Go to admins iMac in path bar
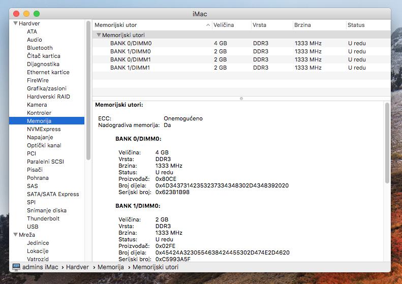402x284 pixels. (40, 267)
